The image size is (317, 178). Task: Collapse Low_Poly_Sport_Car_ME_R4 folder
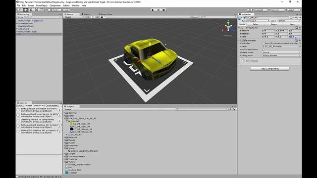(x=64, y=119)
